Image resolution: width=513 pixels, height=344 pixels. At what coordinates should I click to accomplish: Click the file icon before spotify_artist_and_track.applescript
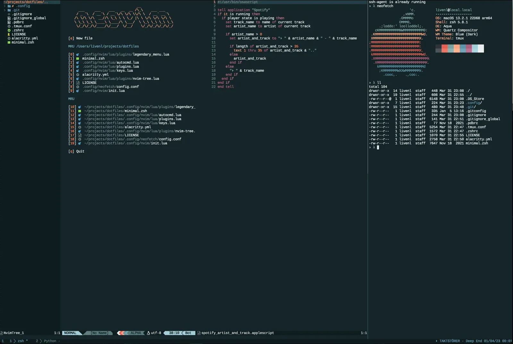pyautogui.click(x=199, y=333)
